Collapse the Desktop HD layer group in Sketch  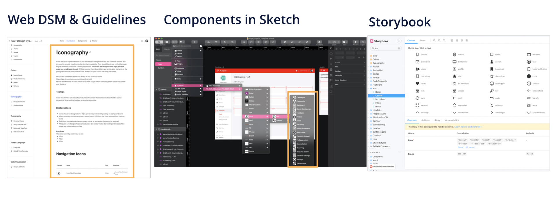(157, 129)
